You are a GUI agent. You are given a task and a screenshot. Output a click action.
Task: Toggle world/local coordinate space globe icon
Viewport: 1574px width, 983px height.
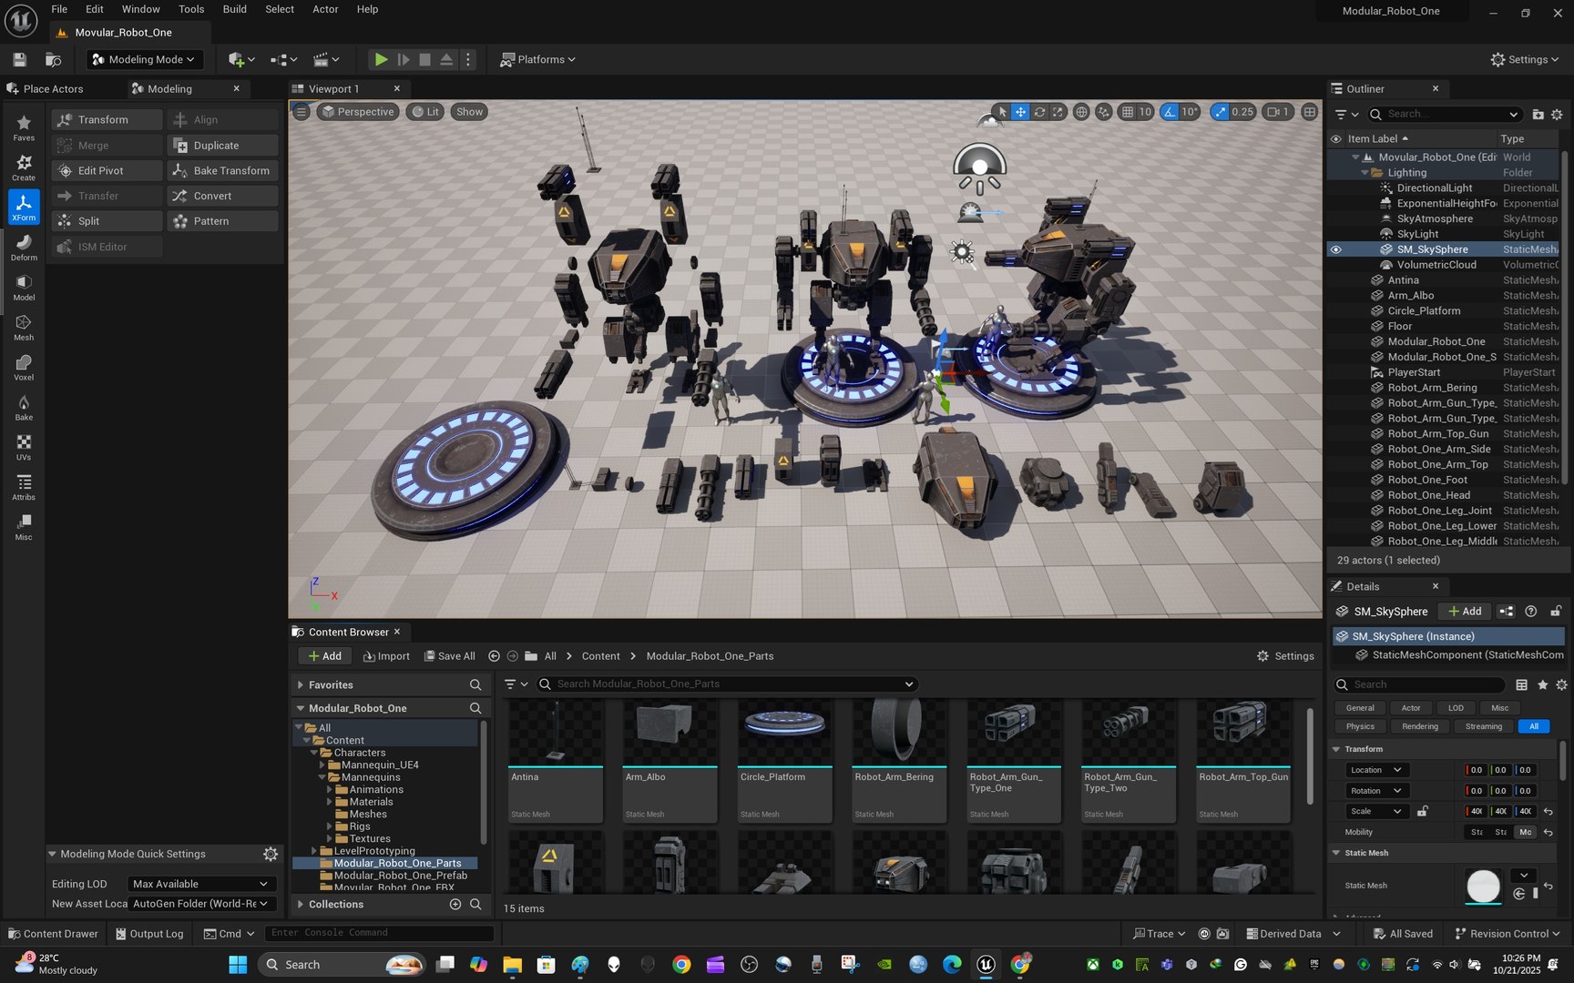coord(1081,112)
